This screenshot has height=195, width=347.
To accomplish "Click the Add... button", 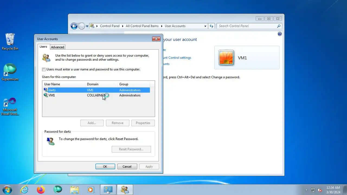I will [x=92, y=123].
